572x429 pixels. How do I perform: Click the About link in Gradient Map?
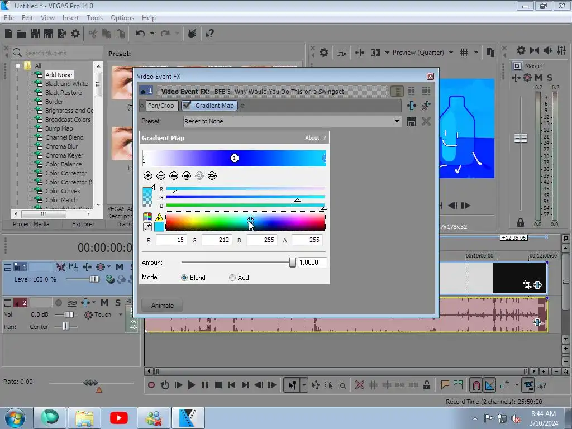tap(312, 138)
